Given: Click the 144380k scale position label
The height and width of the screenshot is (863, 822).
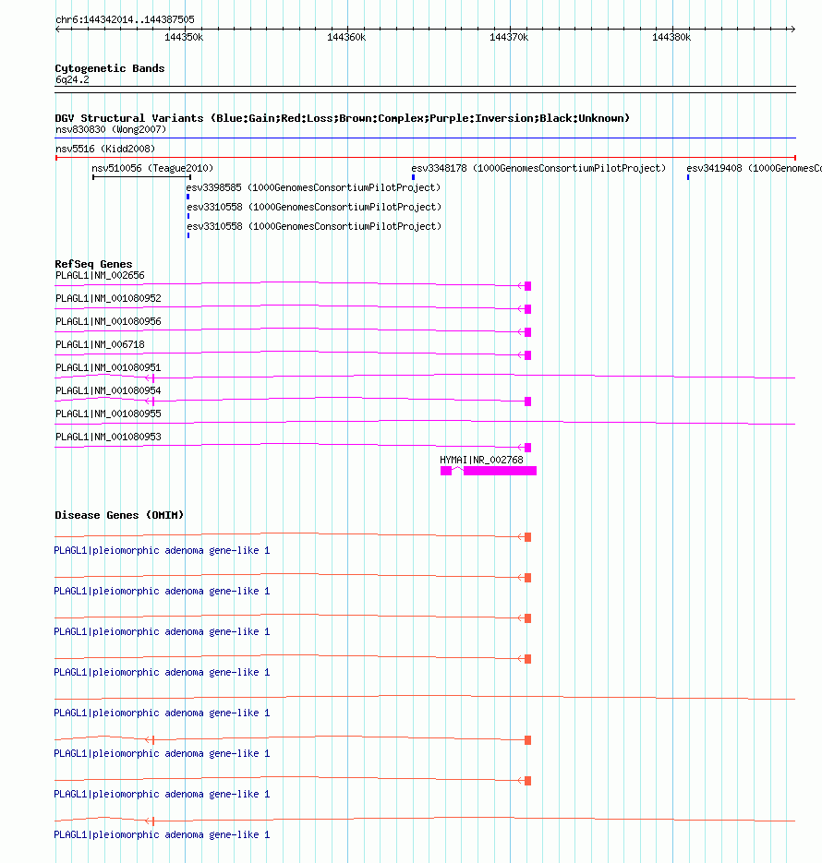Looking at the screenshot, I should [671, 38].
